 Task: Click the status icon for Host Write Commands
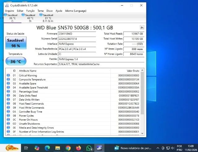coord(8,108)
